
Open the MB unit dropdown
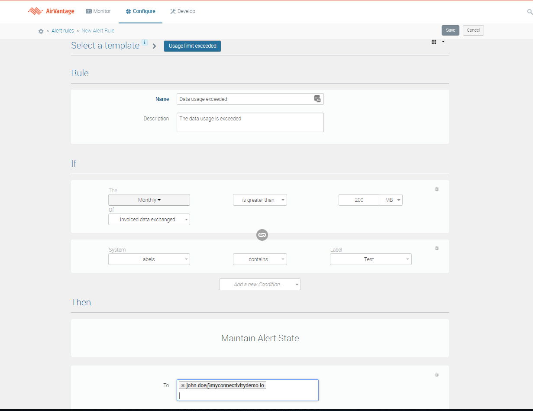(391, 200)
